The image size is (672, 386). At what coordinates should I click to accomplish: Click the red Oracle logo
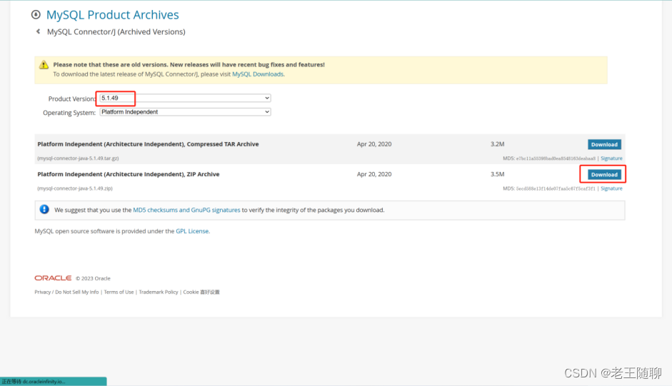click(53, 278)
